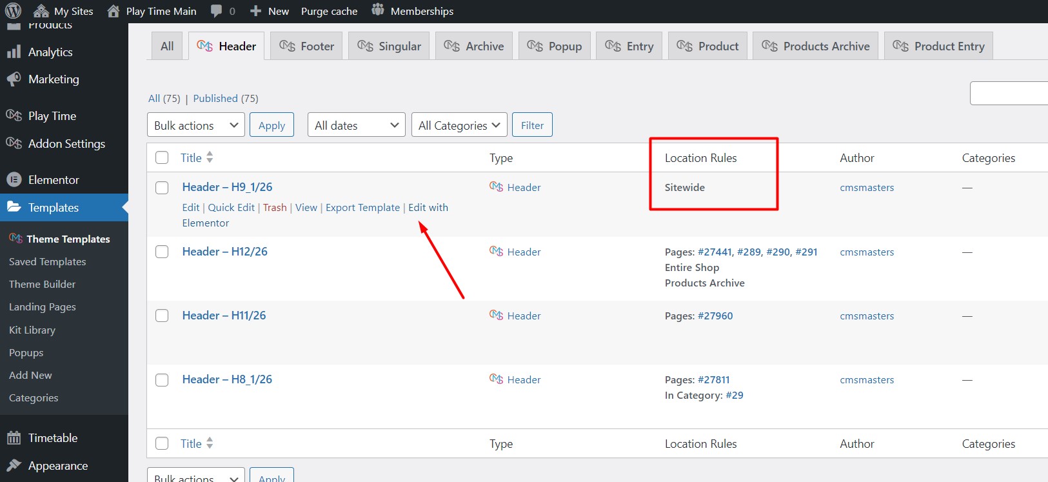Viewport: 1048px width, 482px height.
Task: Click Add New in the Templates submenu
Action: (x=30, y=375)
